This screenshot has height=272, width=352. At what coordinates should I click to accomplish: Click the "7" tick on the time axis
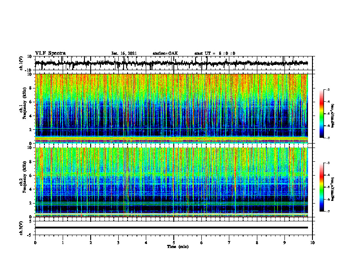point(229,243)
